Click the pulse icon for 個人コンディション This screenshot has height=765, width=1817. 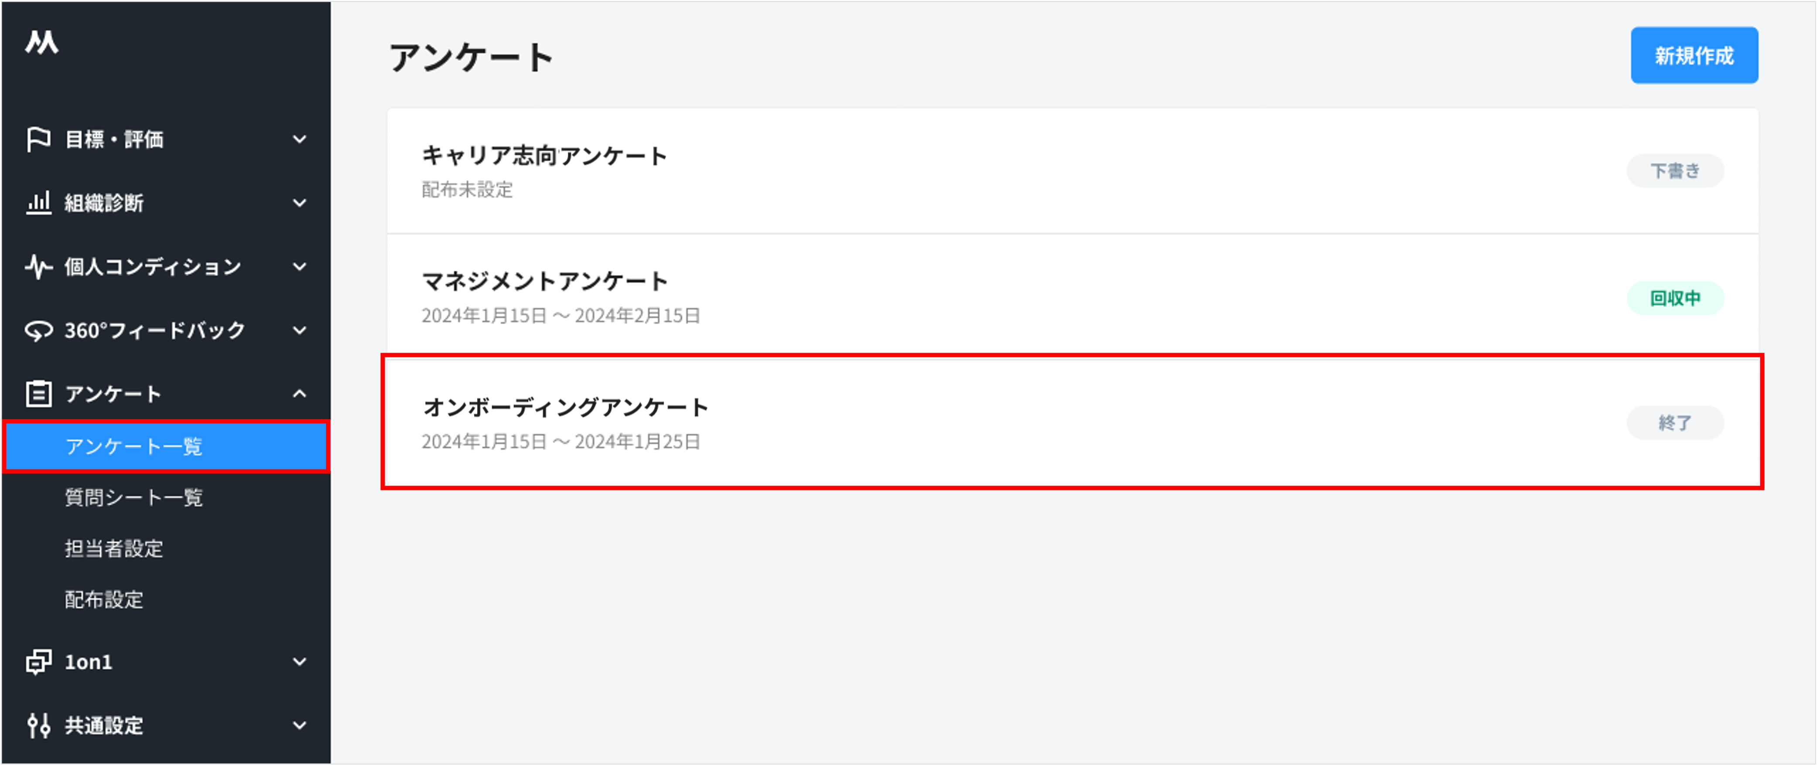39,266
